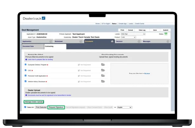Uncheck the European Delivery Program checkbox
Viewport: 195px width, 128px height.
coord(26,64)
